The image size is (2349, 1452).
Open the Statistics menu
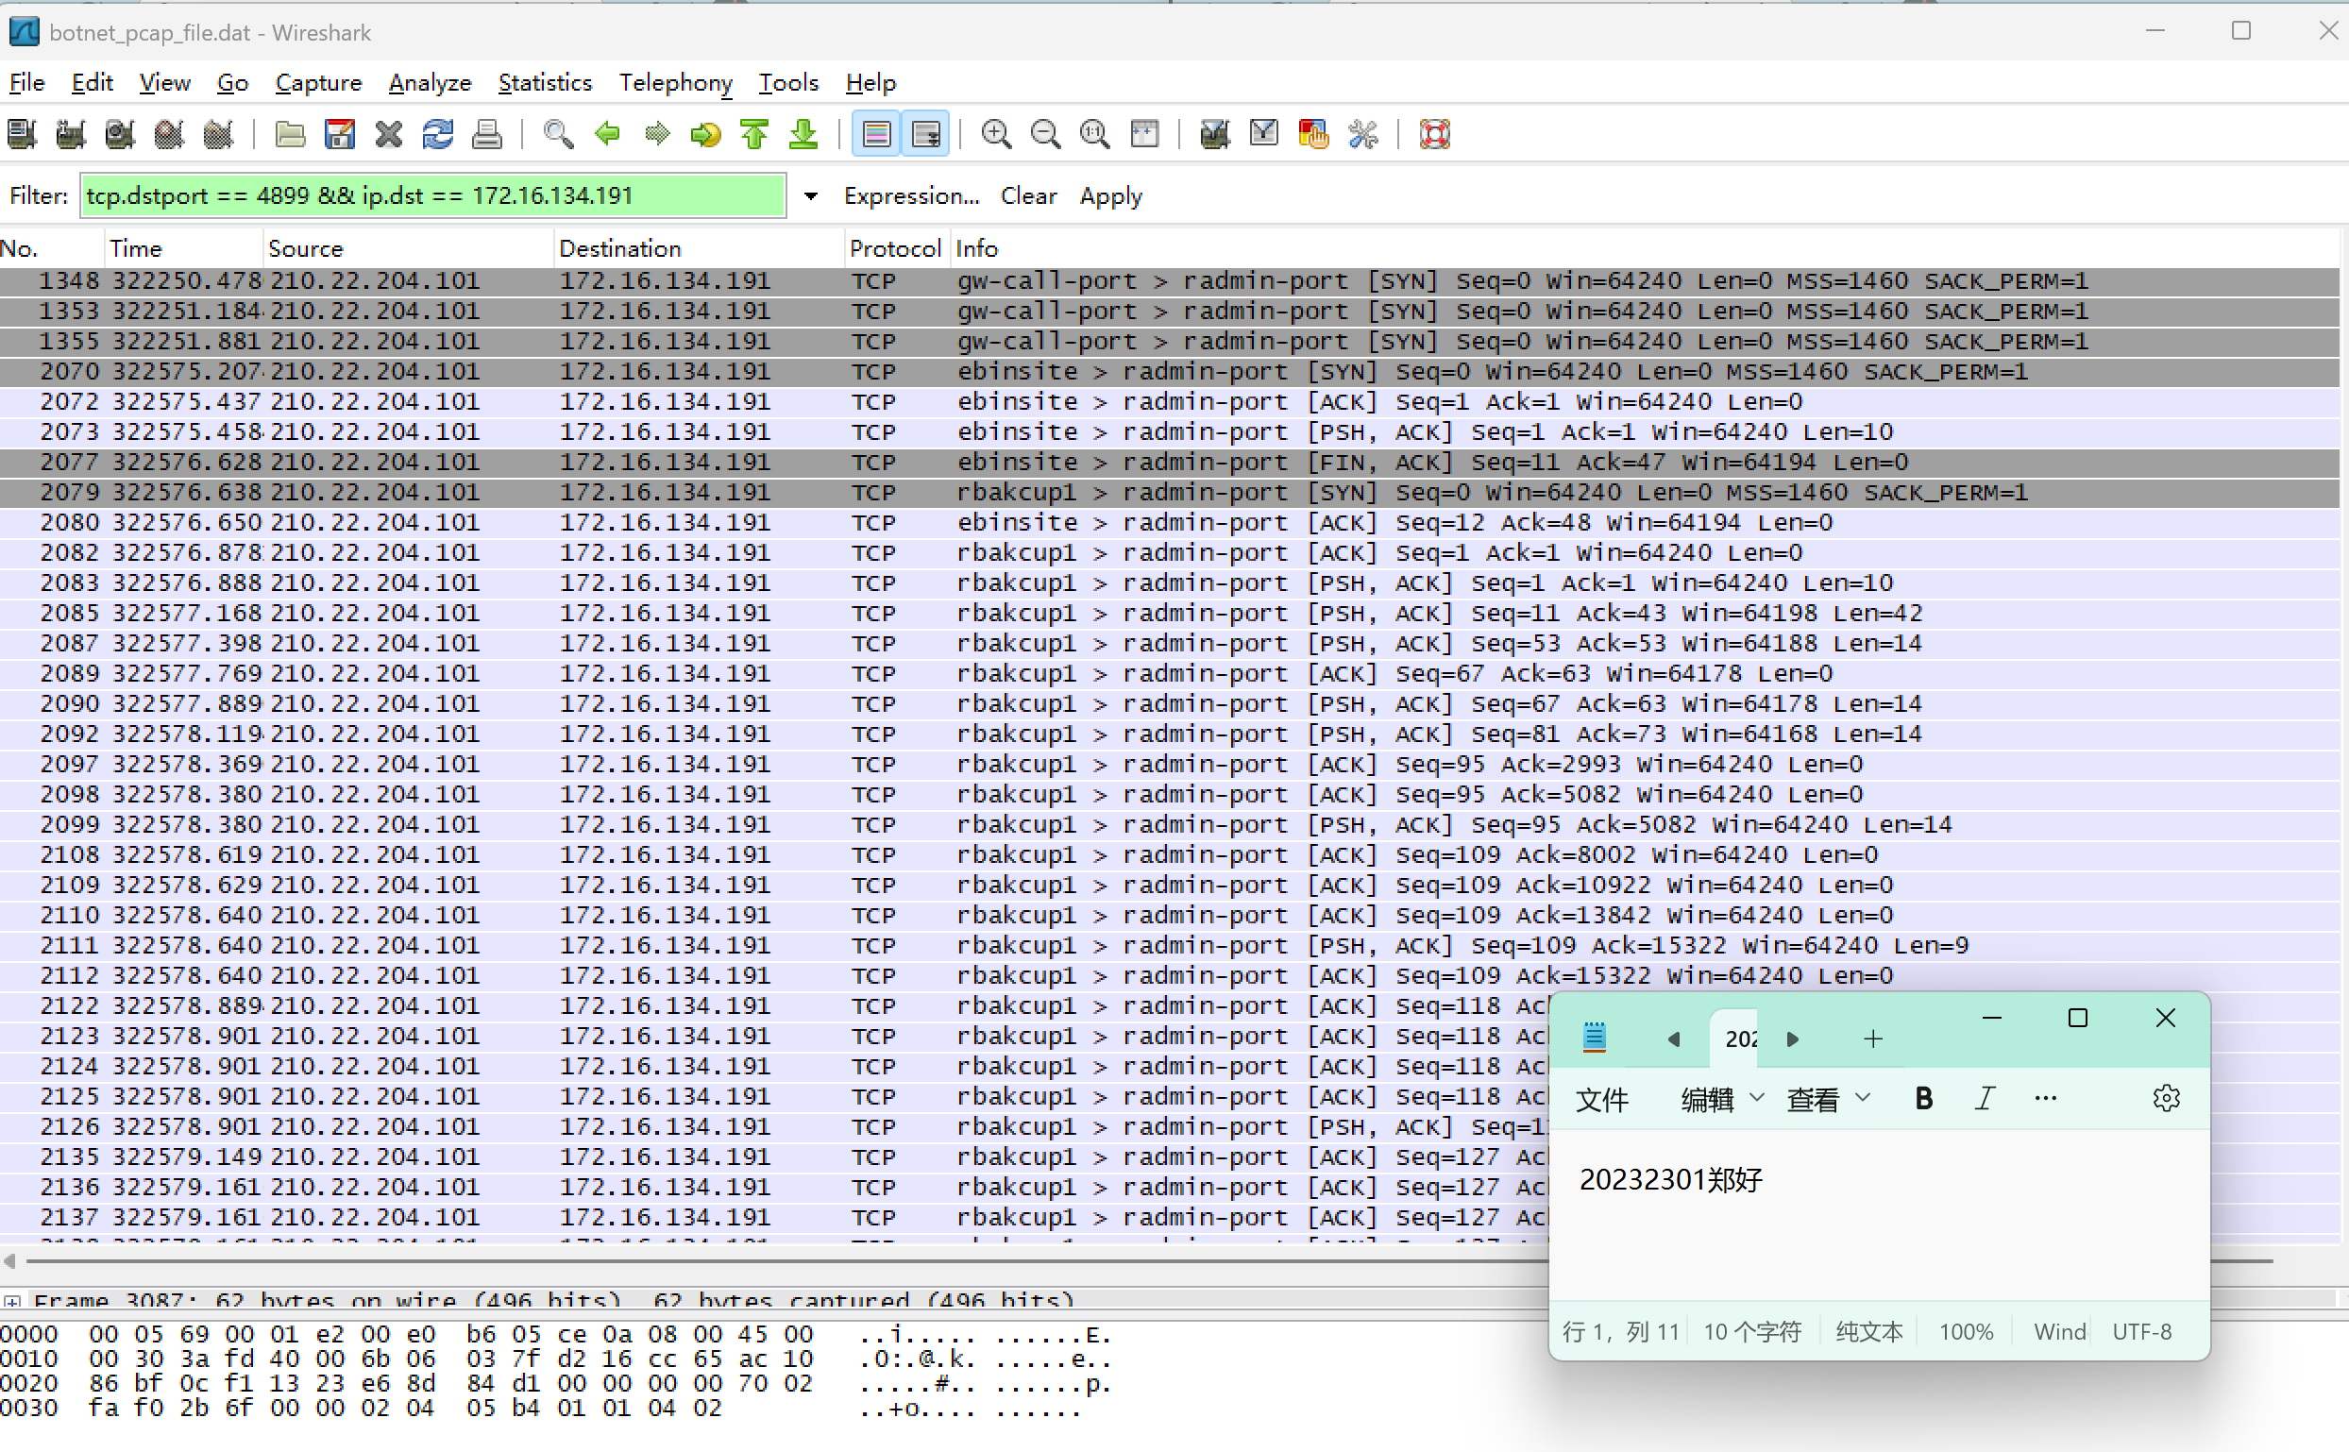click(545, 82)
